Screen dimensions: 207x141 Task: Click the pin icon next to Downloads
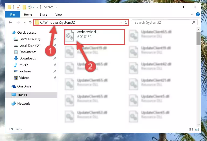point(55,58)
